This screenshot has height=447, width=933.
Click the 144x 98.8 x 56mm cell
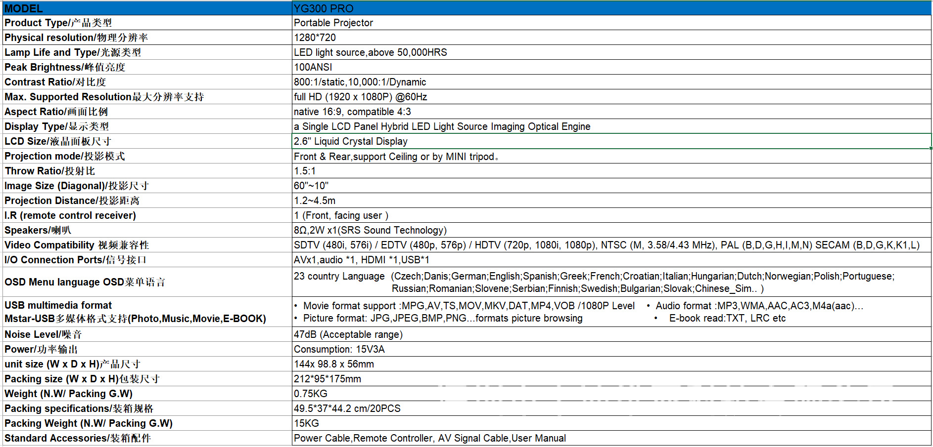[611, 364]
